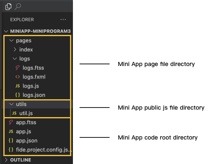Click the logs.js JS file icon

point(17,86)
